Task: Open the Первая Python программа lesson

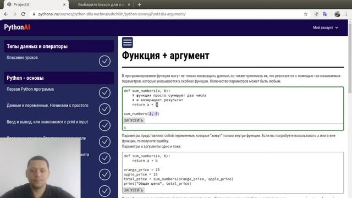Action: coord(30,89)
